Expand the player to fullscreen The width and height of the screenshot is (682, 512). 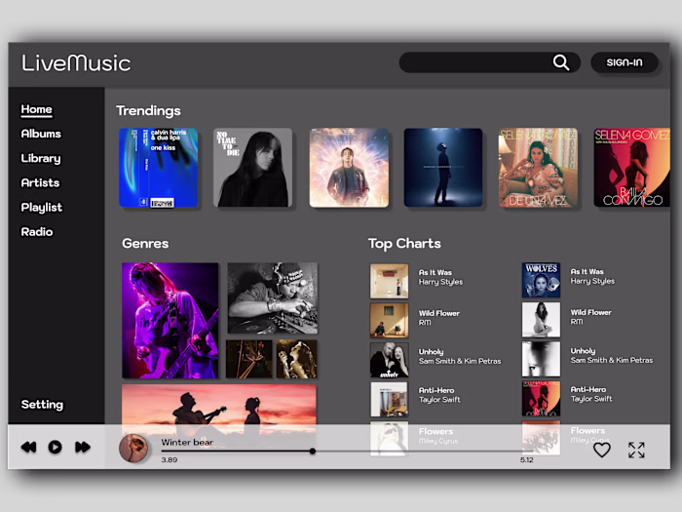tap(636, 451)
